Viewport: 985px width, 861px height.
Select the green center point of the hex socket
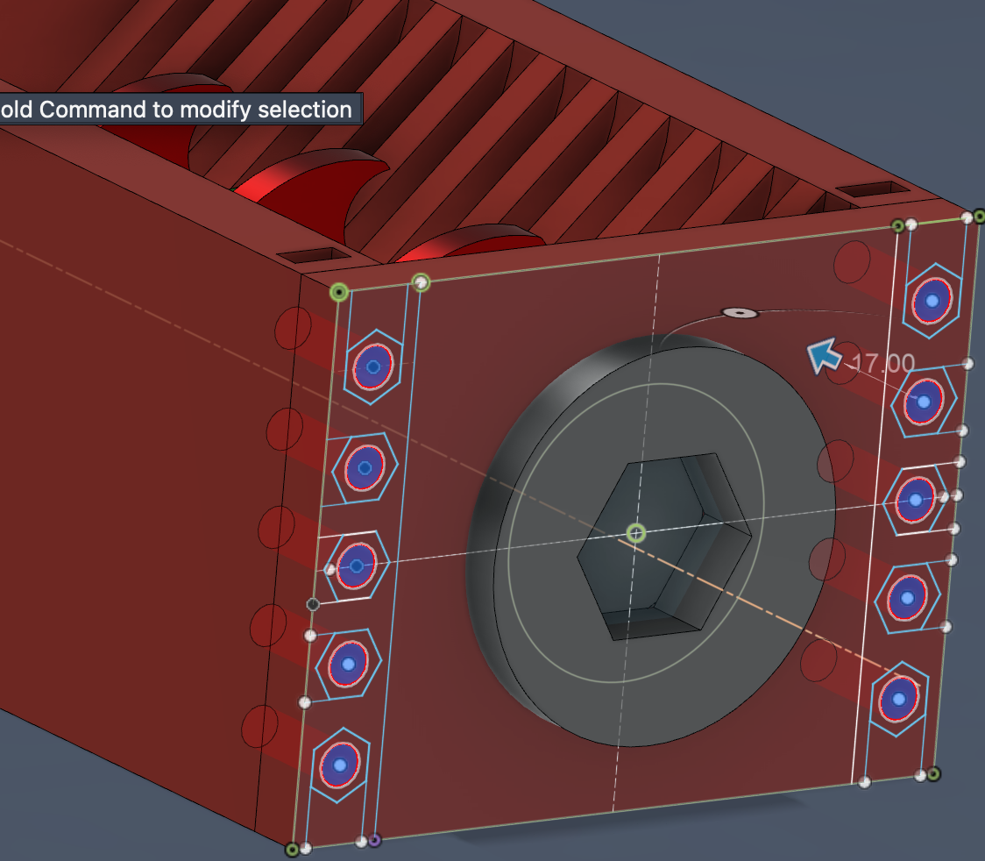tap(637, 533)
